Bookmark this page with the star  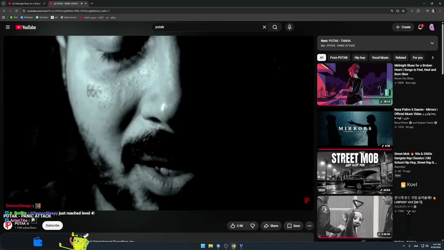click(x=403, y=11)
